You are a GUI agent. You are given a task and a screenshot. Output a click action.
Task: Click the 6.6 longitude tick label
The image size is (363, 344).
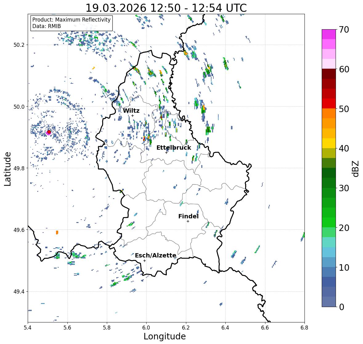tap(265, 327)
